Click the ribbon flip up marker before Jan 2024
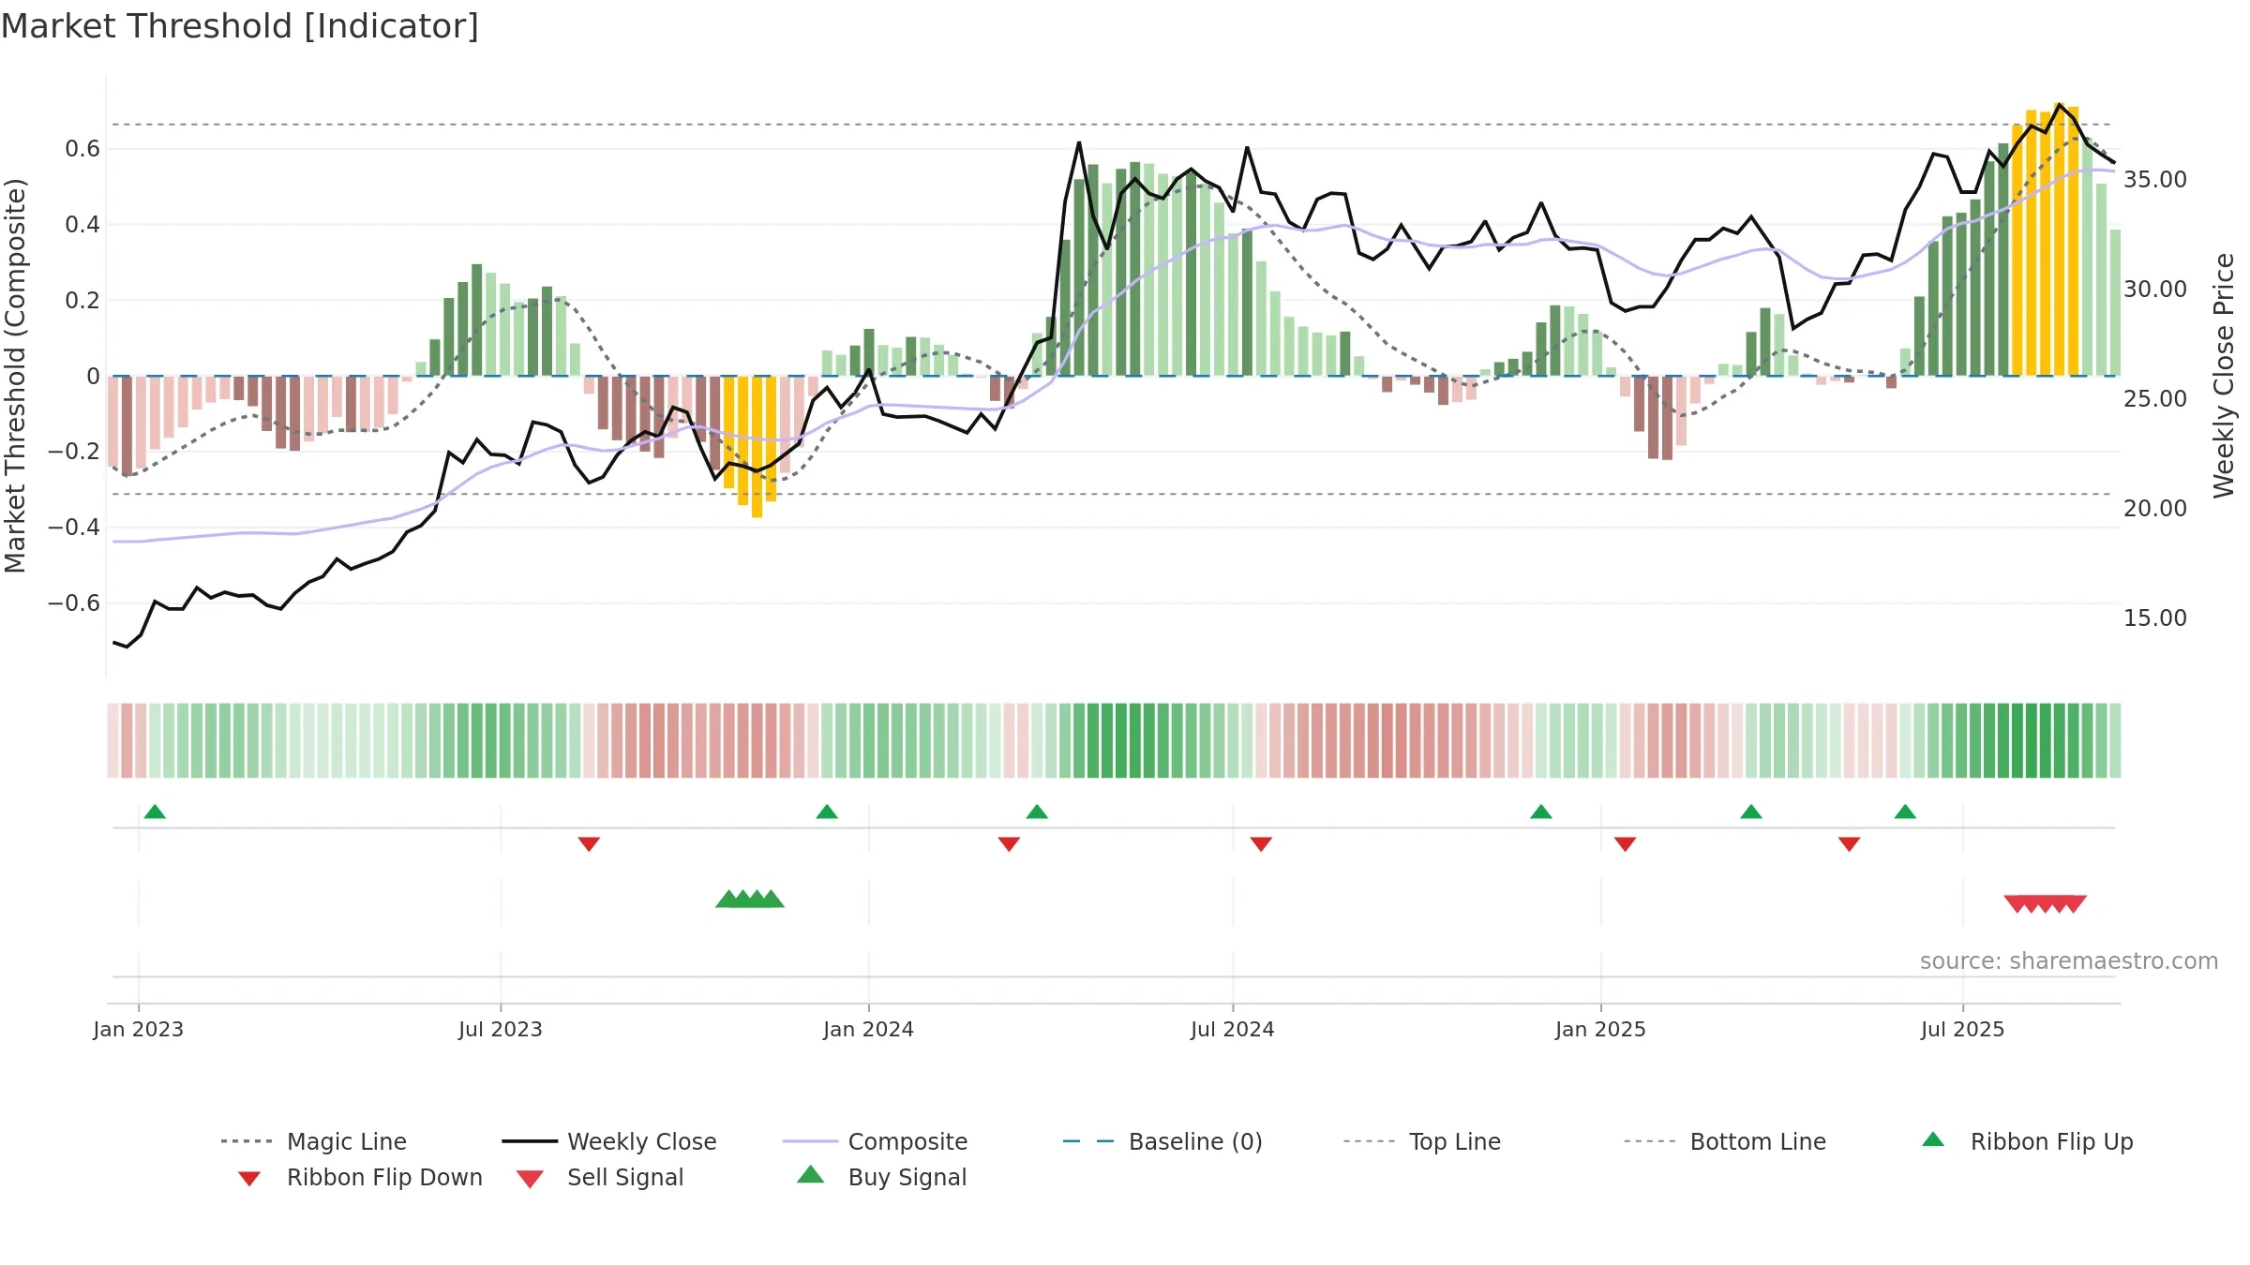Viewport: 2250px width, 1265px height. pos(827,811)
